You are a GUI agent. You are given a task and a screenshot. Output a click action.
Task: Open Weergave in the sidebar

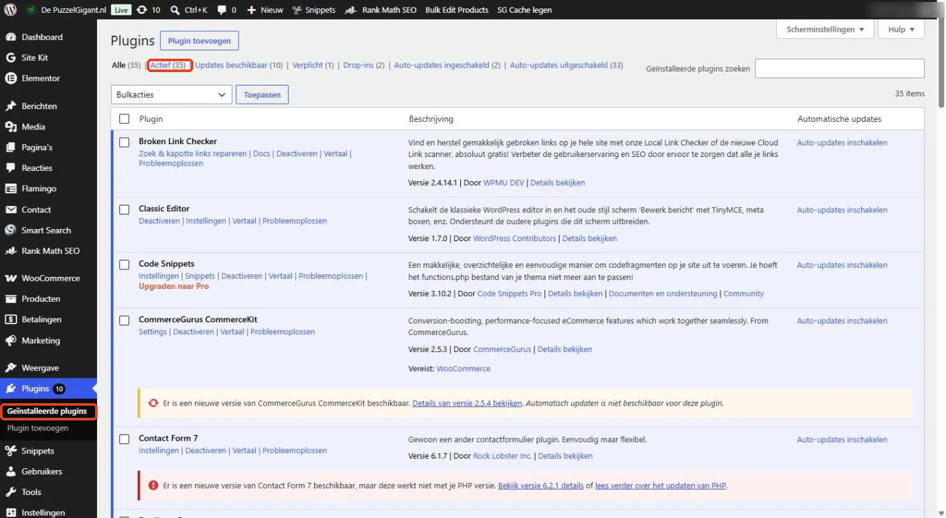(40, 368)
